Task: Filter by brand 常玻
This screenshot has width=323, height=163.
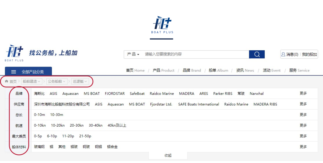Action: pos(241,93)
